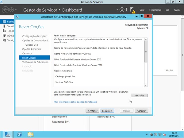This screenshot has width=184, height=138.
Task: Click the Catálogo global: Sim line
Action: coord(65,76)
